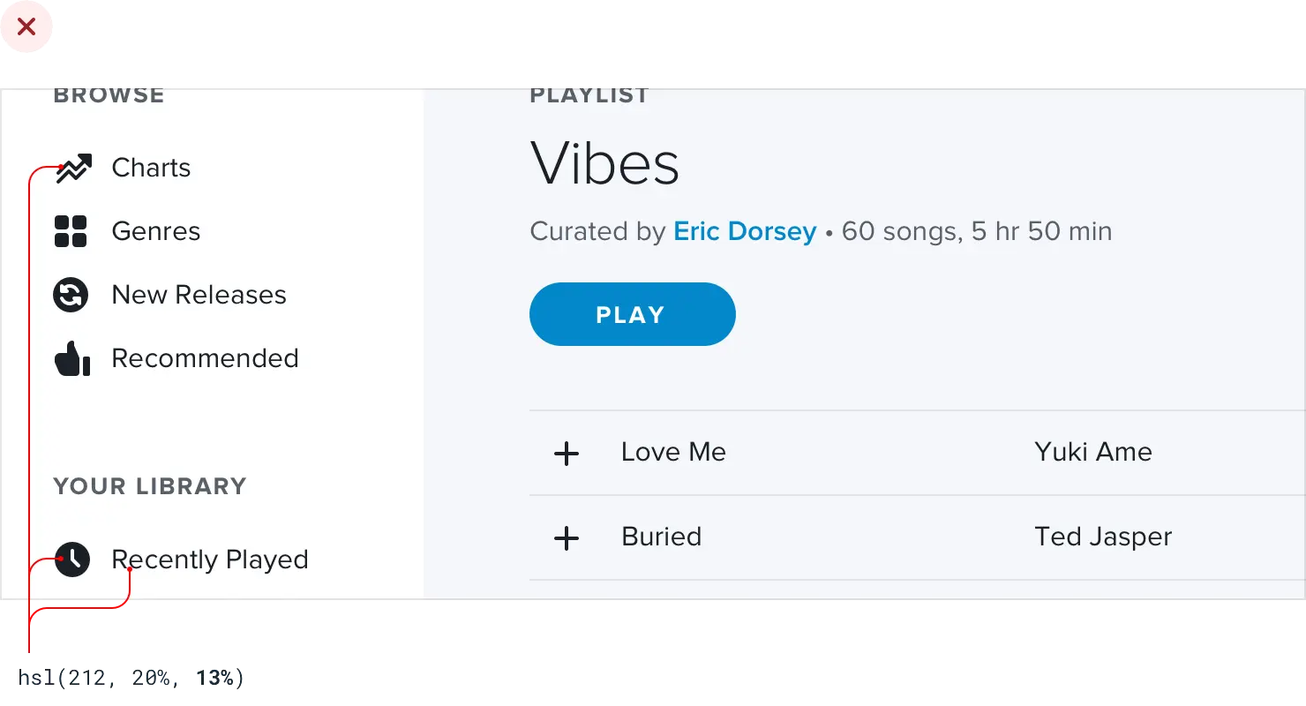Click the trending arrow icon beside Charts

coord(73,168)
